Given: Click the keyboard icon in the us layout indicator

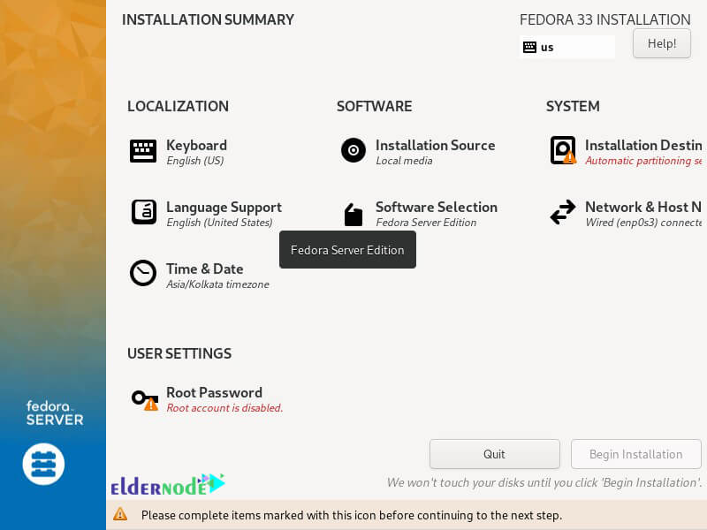Looking at the screenshot, I should pos(529,48).
